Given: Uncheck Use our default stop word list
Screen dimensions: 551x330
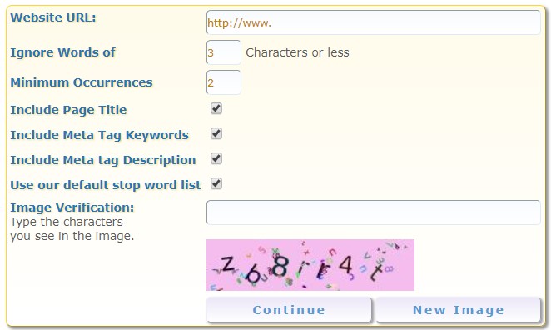Looking at the screenshot, I should click(216, 183).
